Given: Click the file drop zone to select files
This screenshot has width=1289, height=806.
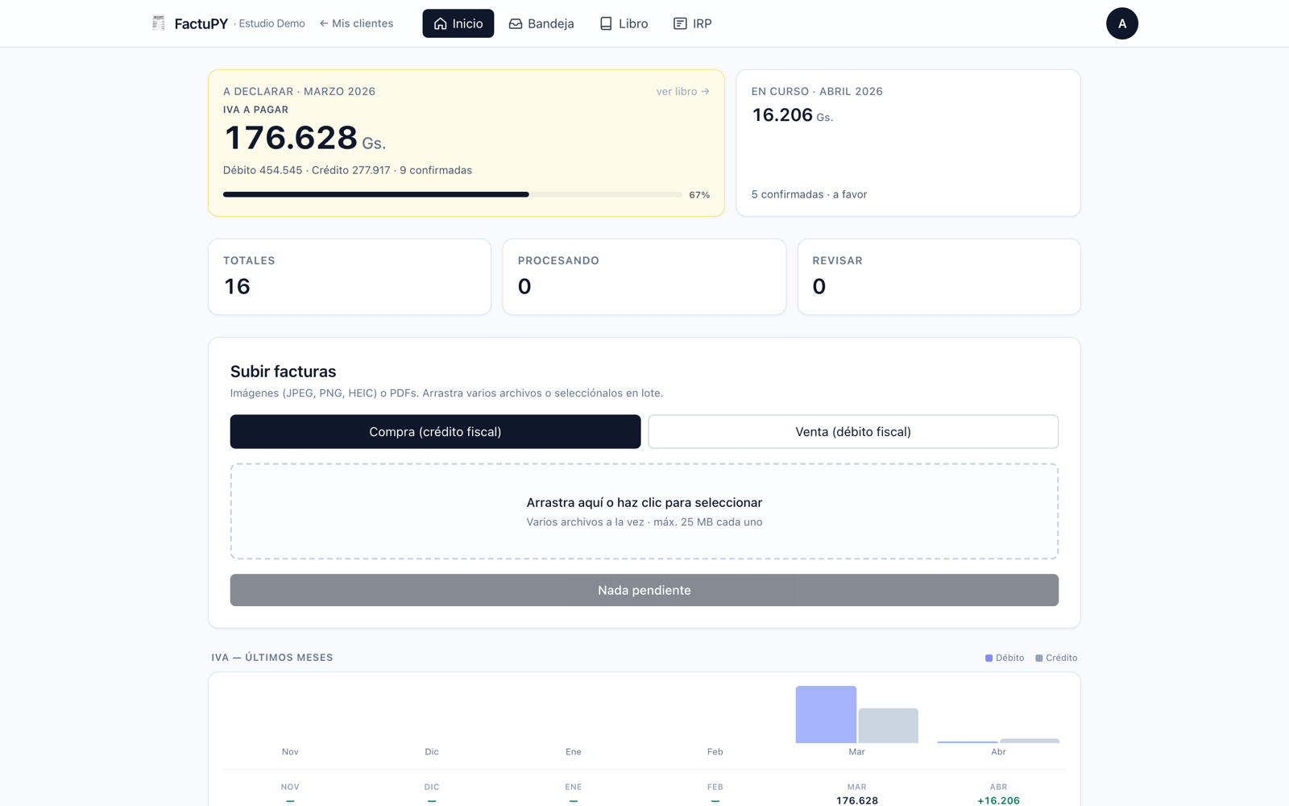Looking at the screenshot, I should 644,511.
